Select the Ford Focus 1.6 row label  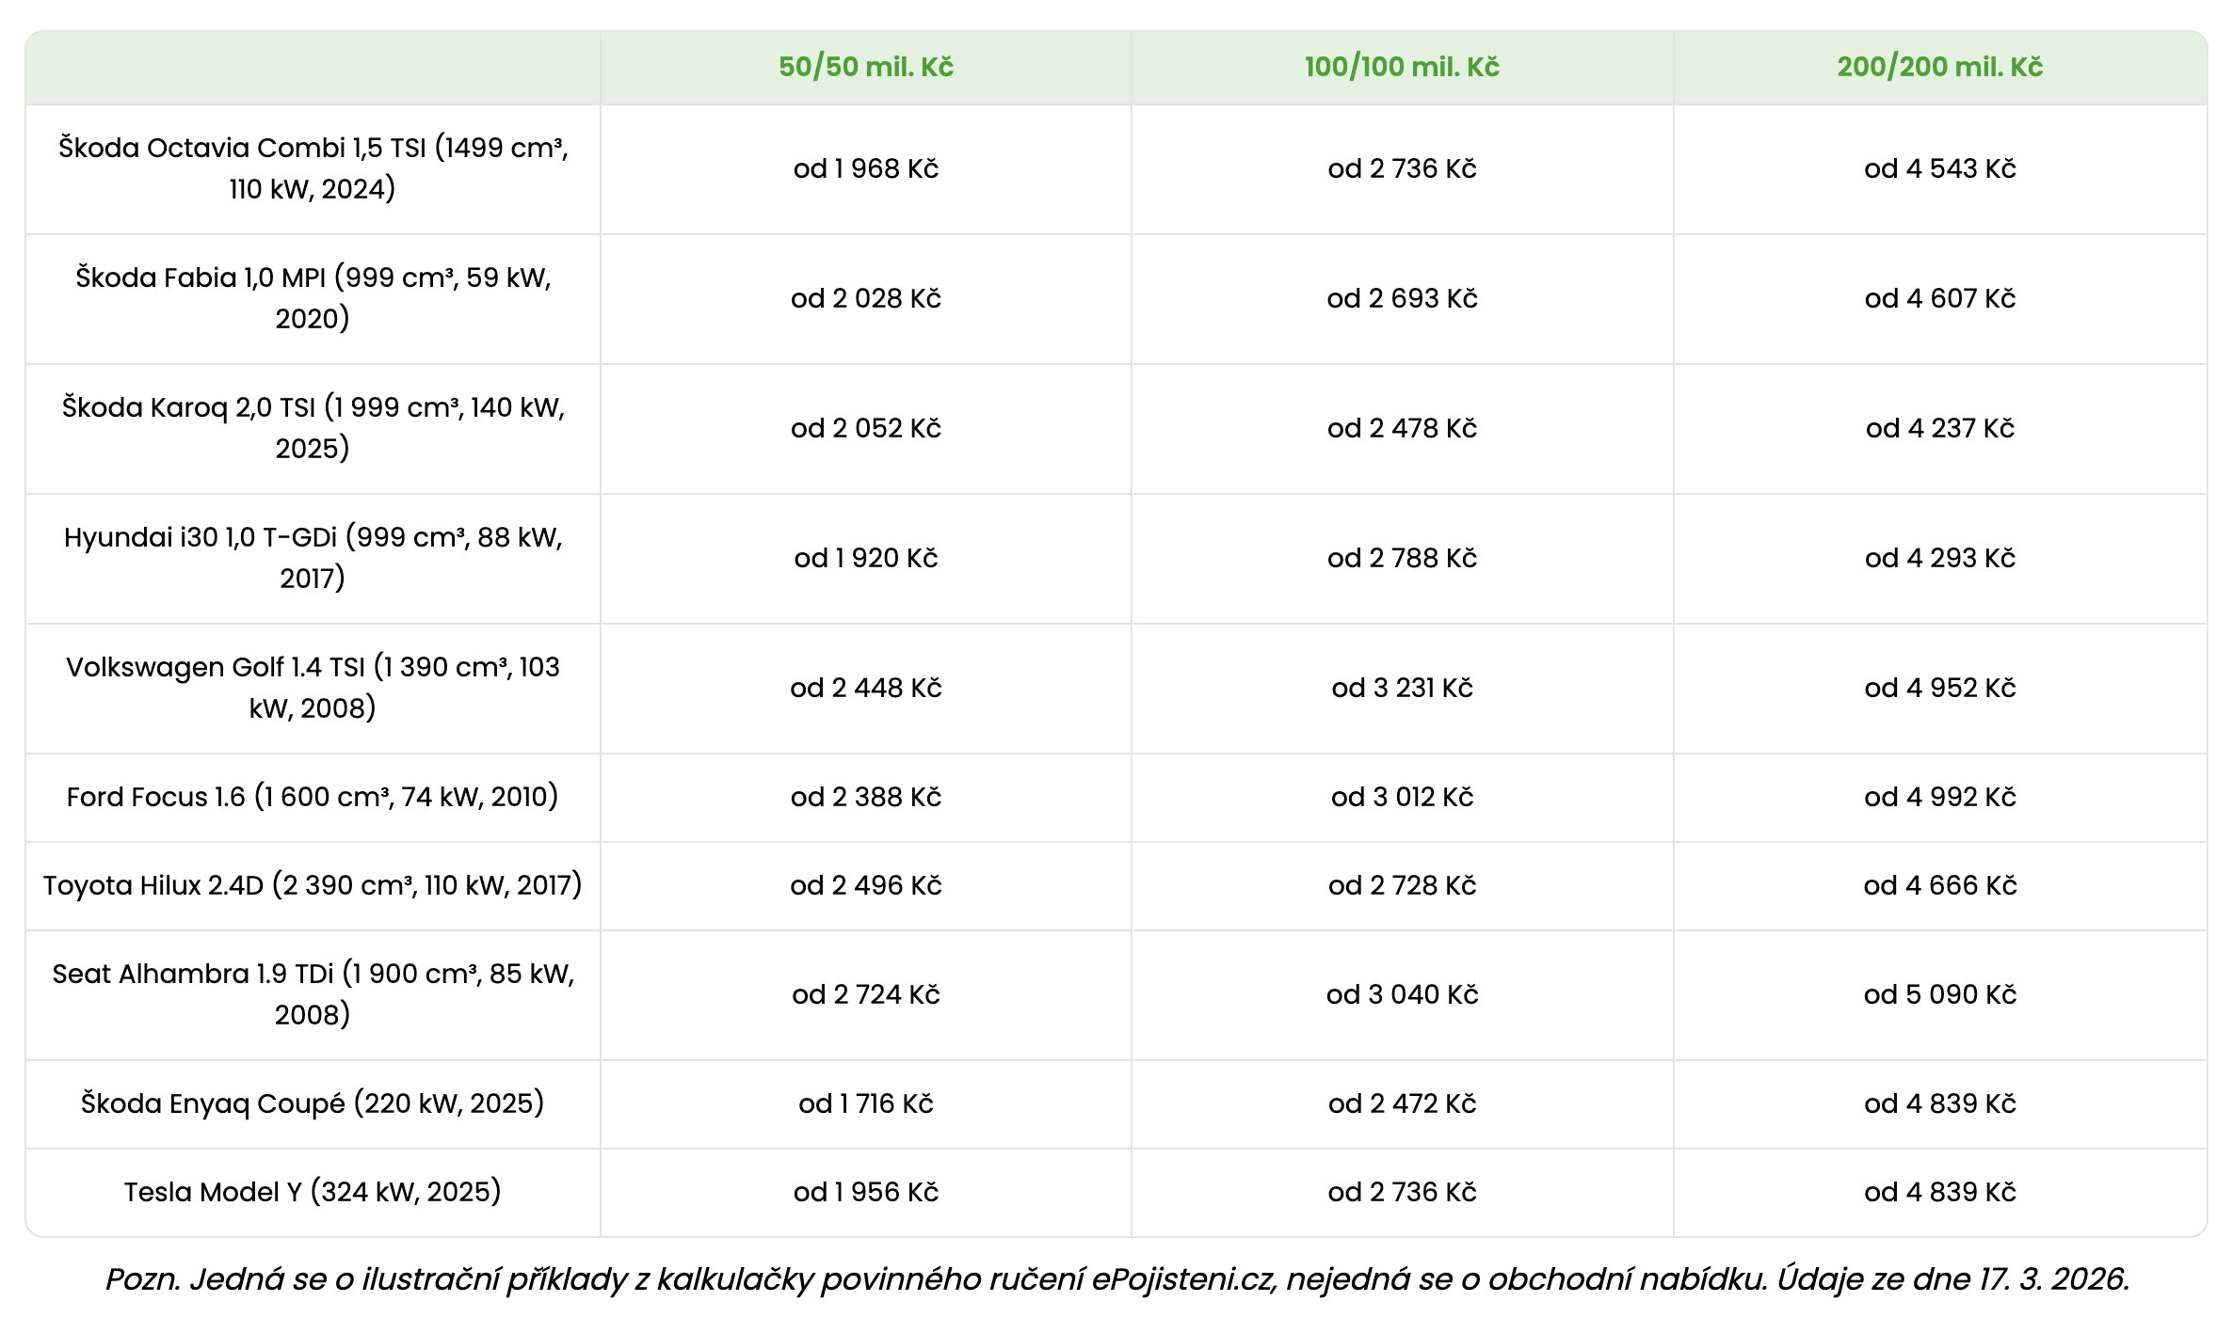click(313, 797)
